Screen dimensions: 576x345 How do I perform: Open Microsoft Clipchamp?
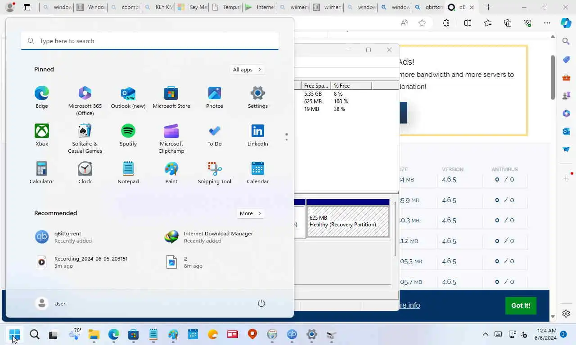click(171, 138)
